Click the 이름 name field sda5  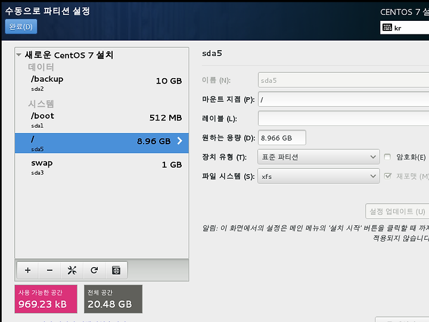click(344, 80)
